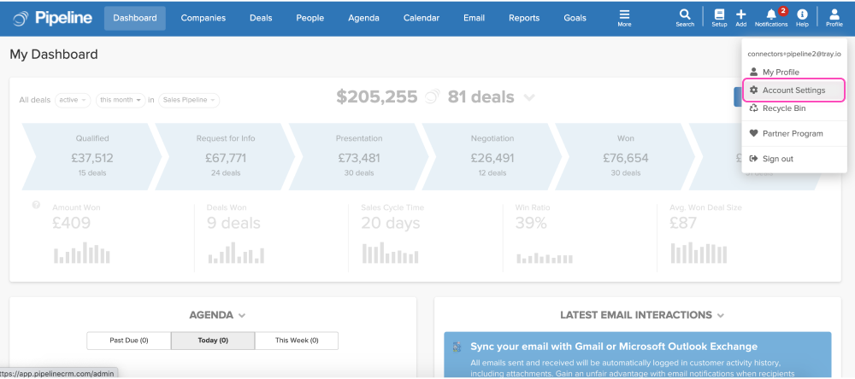
Task: Click the Add plus icon
Action: tap(740, 15)
